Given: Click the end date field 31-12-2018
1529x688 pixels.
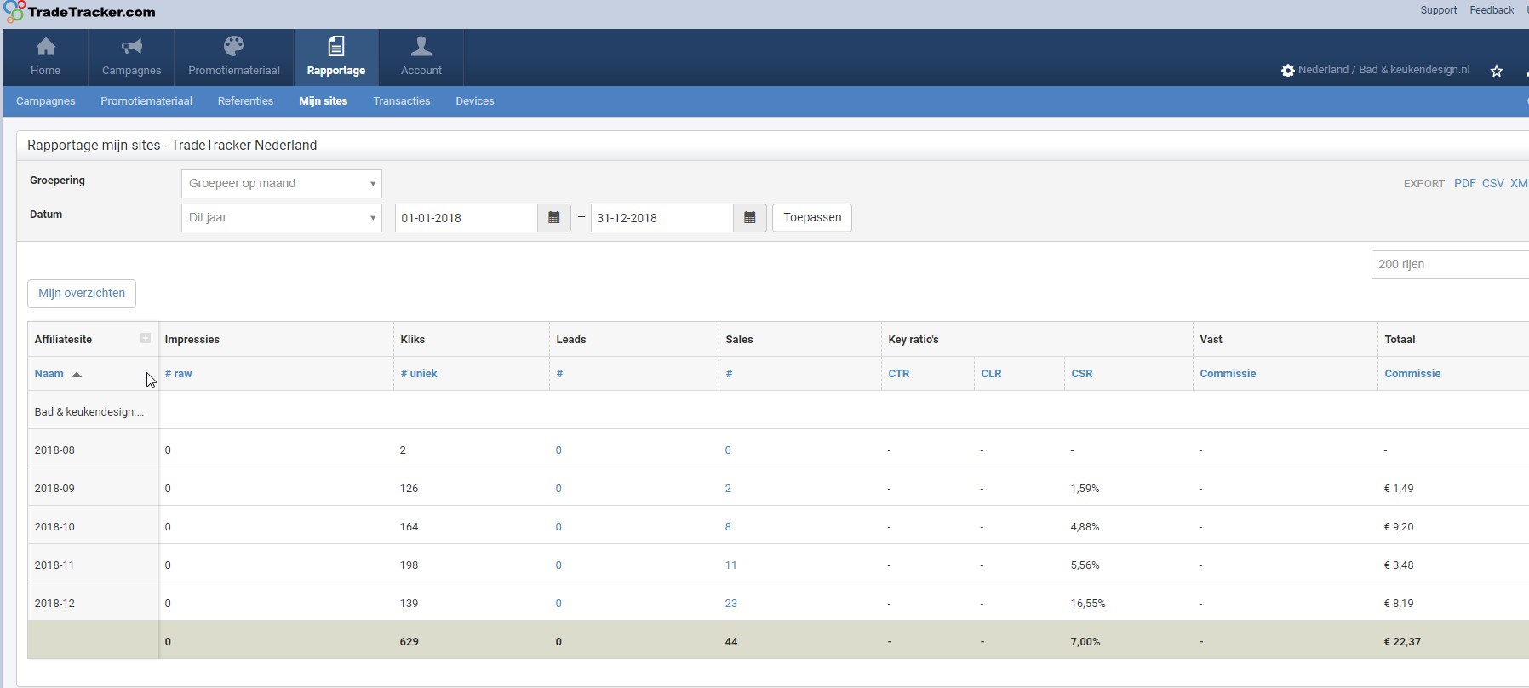Looking at the screenshot, I should coord(662,218).
